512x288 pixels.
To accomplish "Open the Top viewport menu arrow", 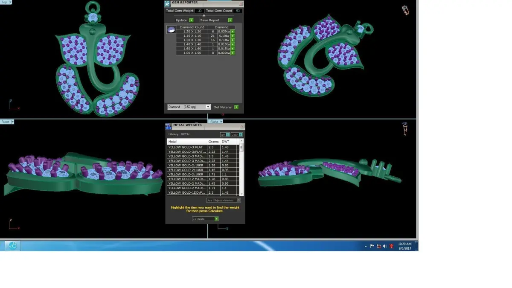I will [10, 2].
